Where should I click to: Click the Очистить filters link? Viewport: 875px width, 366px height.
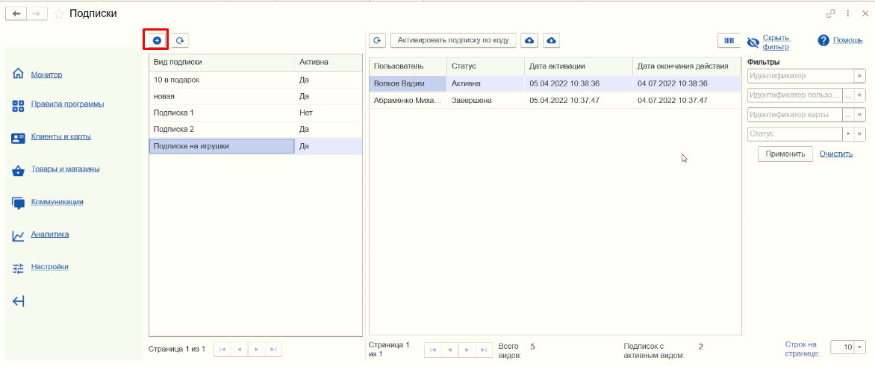[836, 154]
